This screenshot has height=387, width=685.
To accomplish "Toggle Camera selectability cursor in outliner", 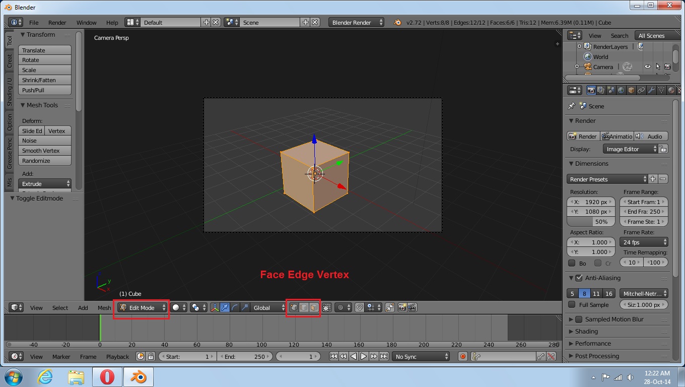I will point(658,67).
